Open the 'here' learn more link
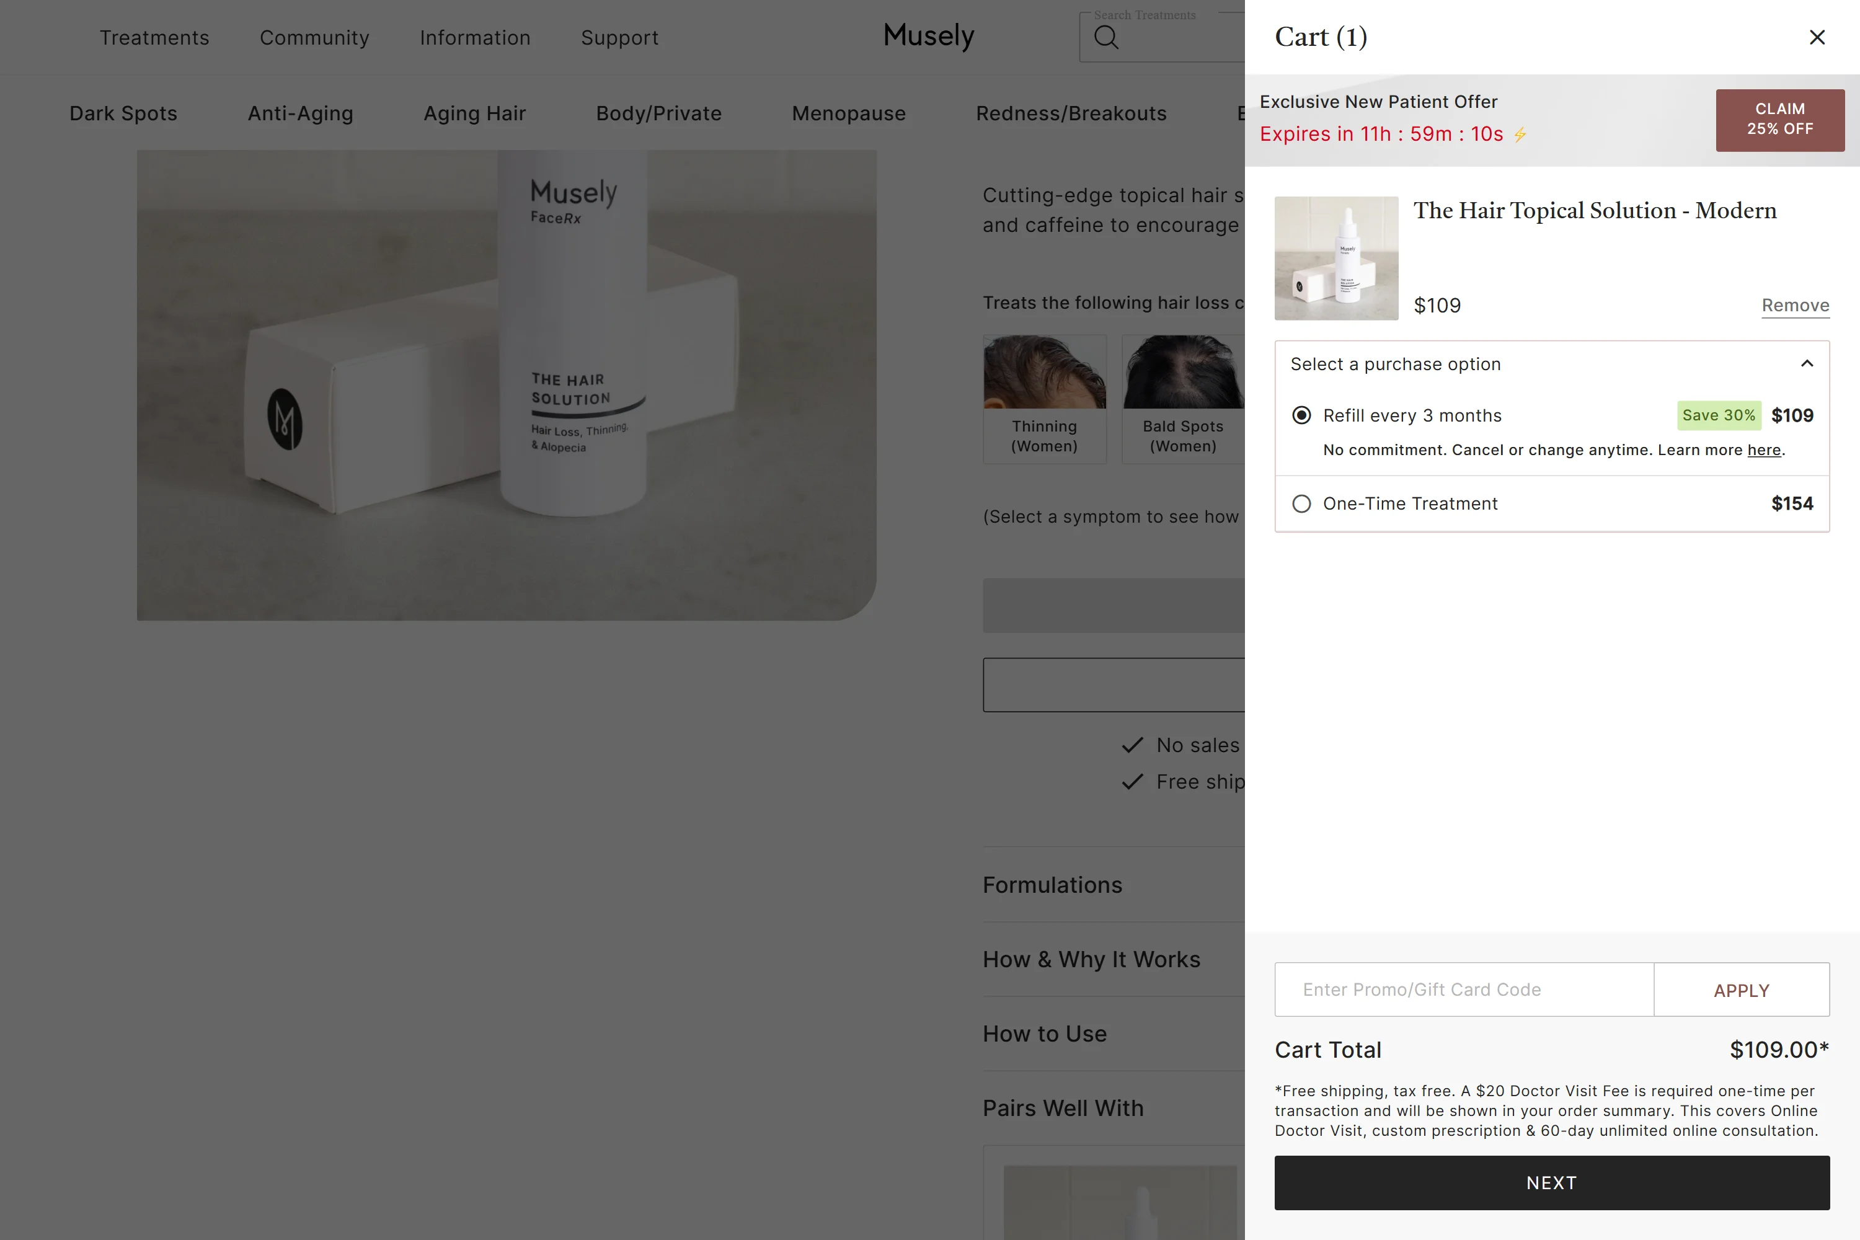The width and height of the screenshot is (1860, 1240). [1763, 450]
